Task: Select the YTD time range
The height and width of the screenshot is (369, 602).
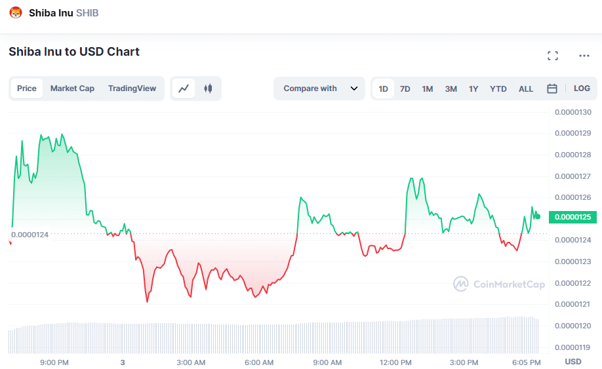Action: pyautogui.click(x=498, y=89)
